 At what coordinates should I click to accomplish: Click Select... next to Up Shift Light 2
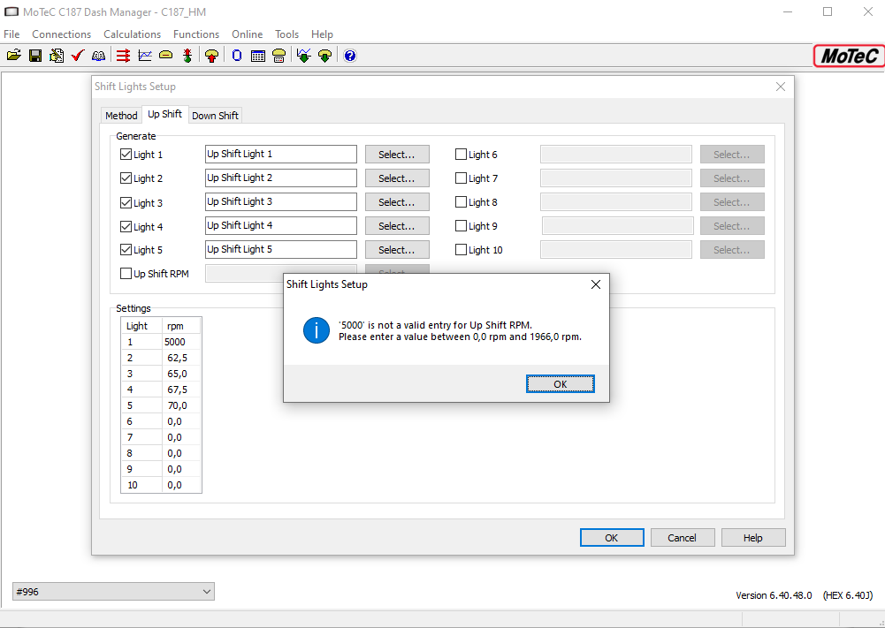[397, 178]
